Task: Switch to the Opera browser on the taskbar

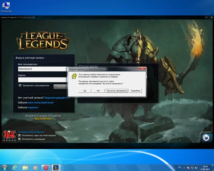Action: (x=46, y=168)
